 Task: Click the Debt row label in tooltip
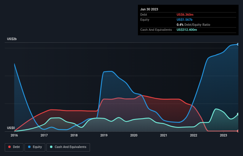(x=144, y=15)
